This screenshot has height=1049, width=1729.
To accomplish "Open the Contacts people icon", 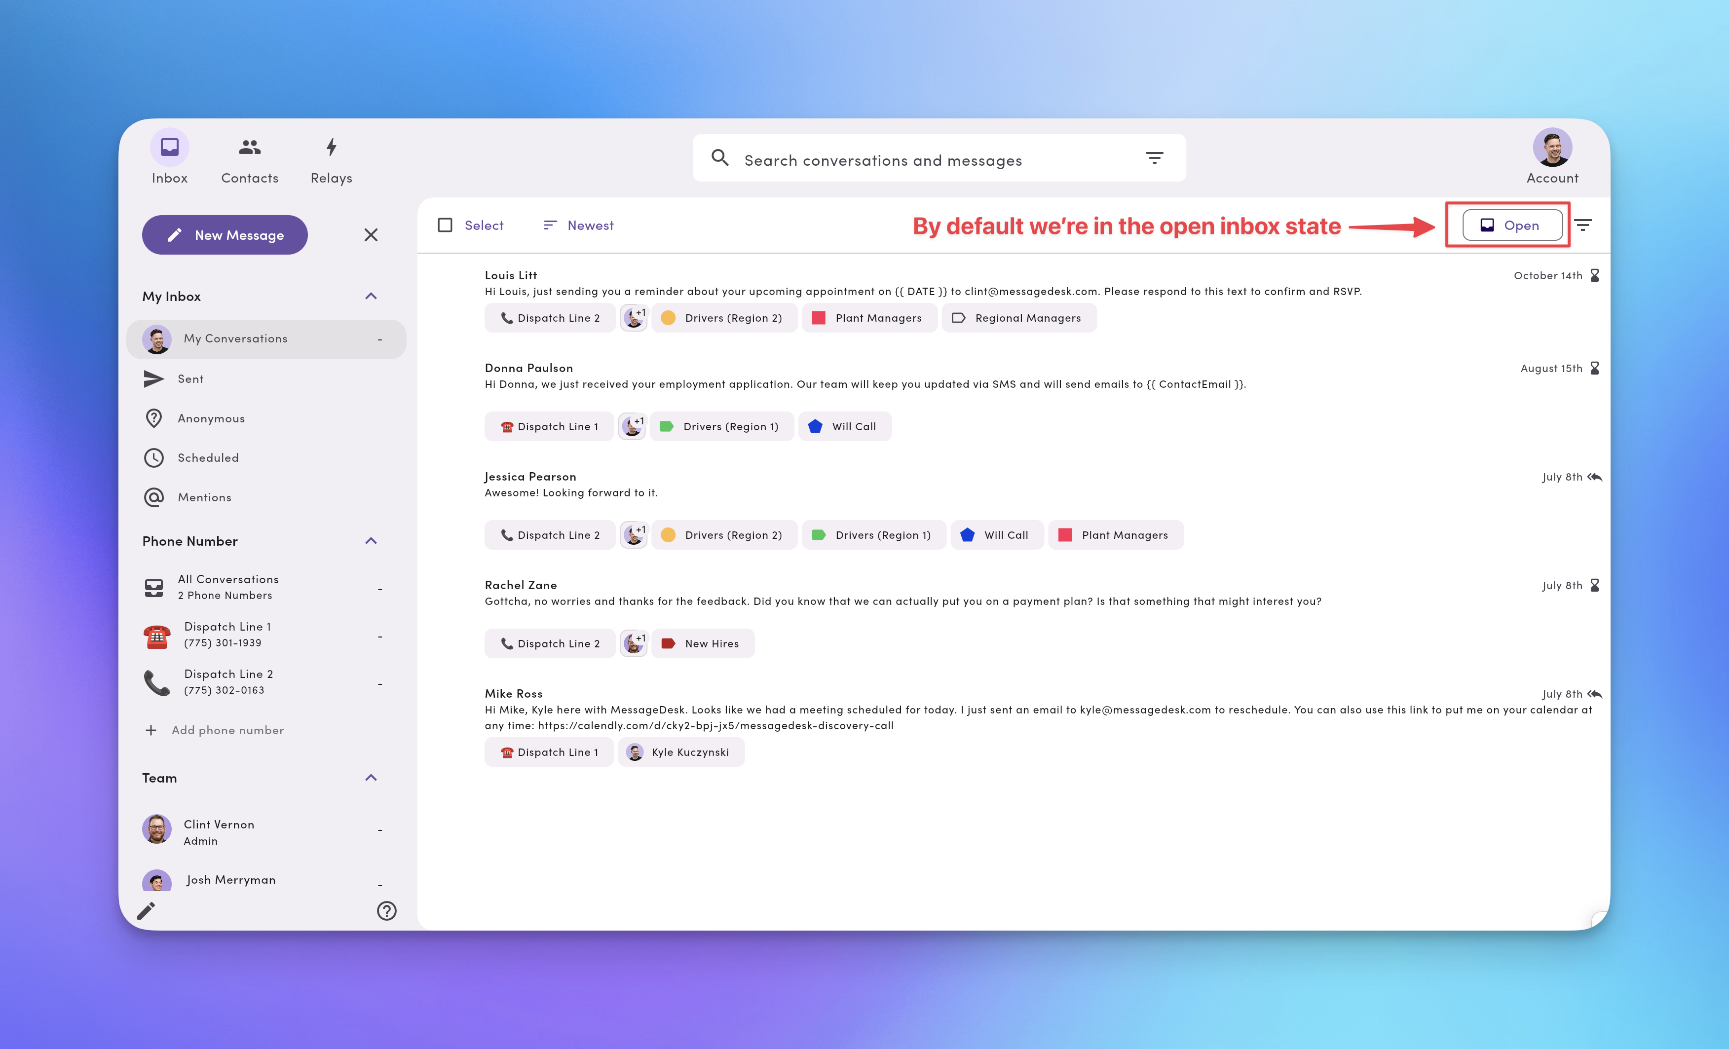I will tap(250, 148).
